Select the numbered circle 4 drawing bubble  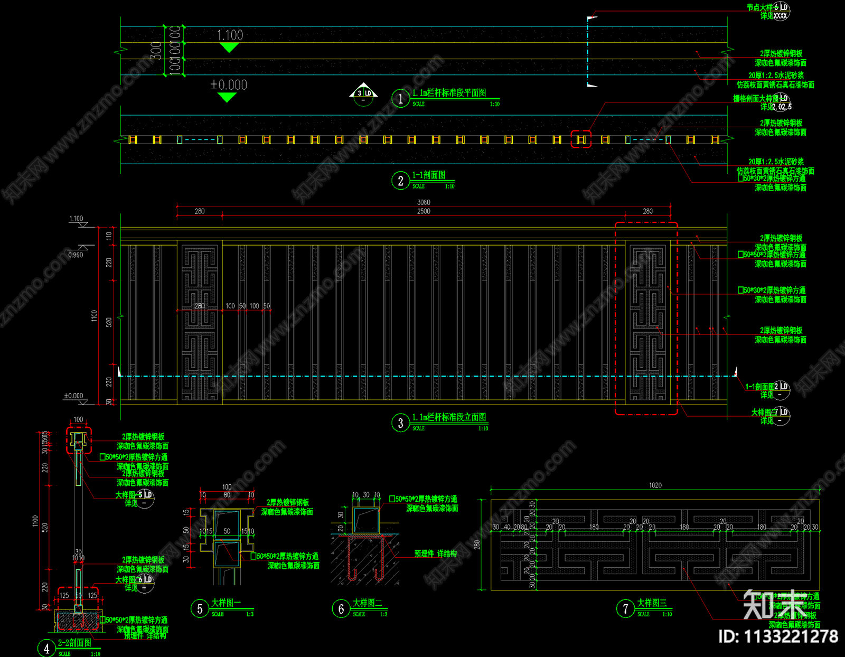pyautogui.click(x=46, y=649)
